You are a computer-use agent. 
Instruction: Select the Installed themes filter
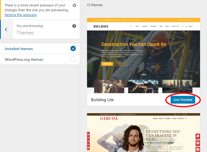[40, 49]
